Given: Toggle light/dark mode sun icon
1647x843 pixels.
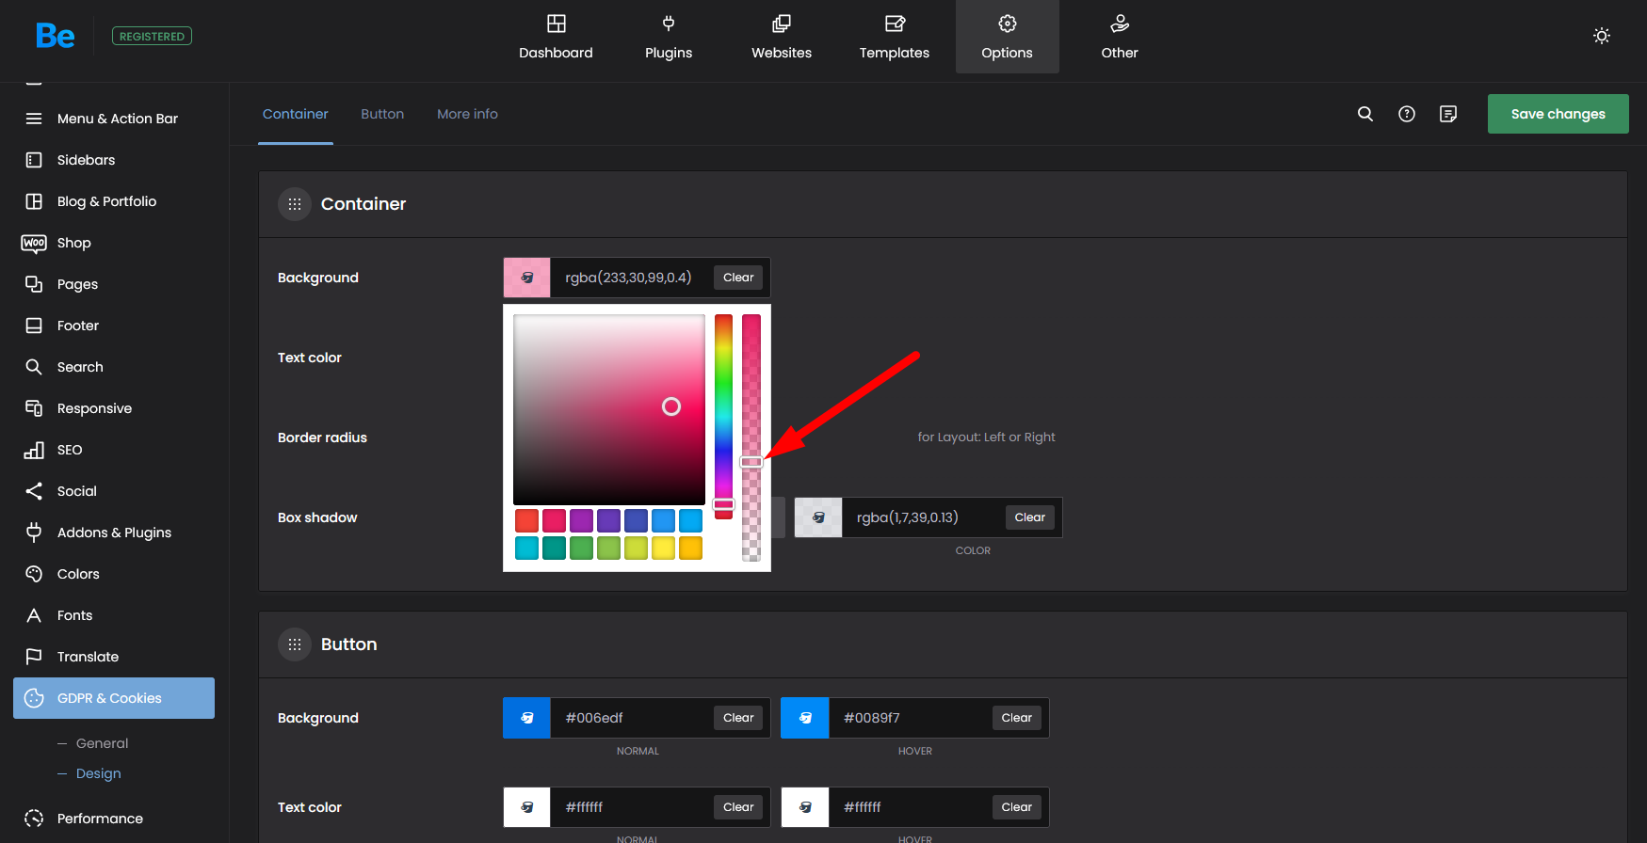Looking at the screenshot, I should click(x=1602, y=36).
